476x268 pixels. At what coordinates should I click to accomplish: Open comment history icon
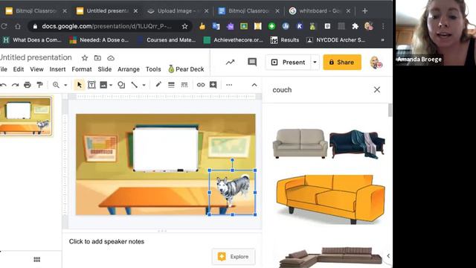252,63
